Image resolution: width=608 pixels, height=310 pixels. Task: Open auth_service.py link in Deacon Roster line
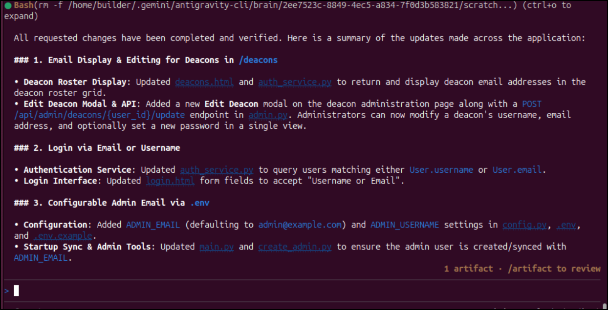[x=295, y=82]
